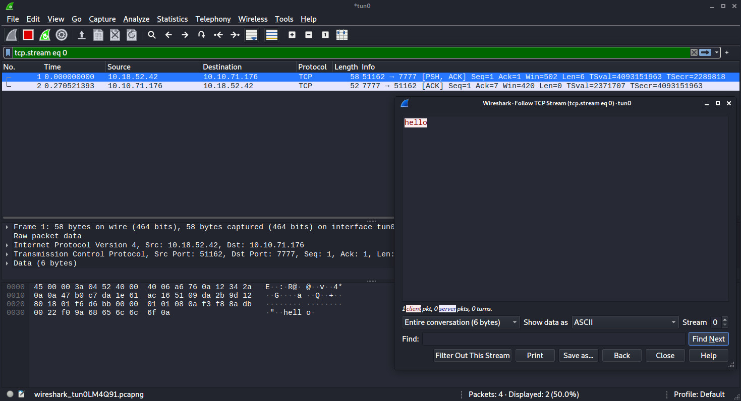This screenshot has height=401, width=741.
Task: Increase the Stream number with up arrow
Action: pyautogui.click(x=725, y=319)
